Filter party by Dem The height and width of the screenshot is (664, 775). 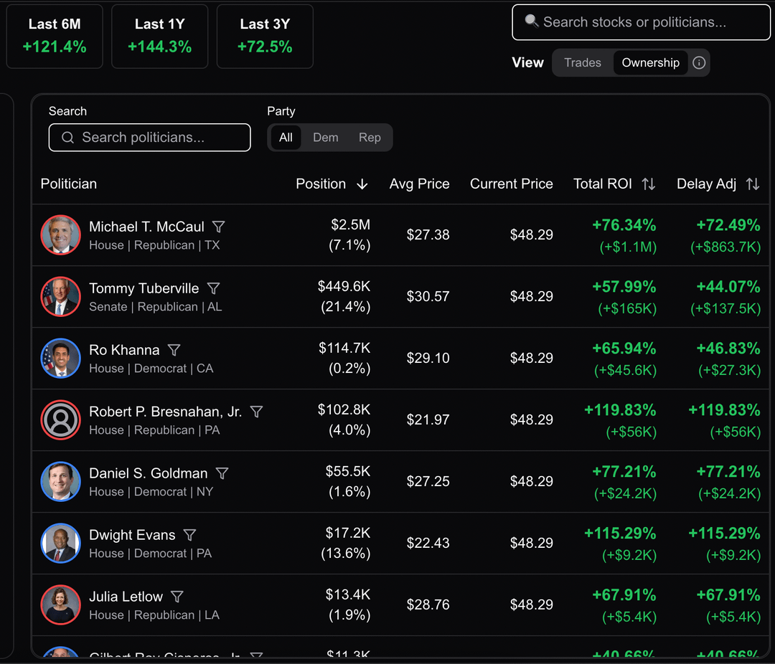tap(325, 138)
